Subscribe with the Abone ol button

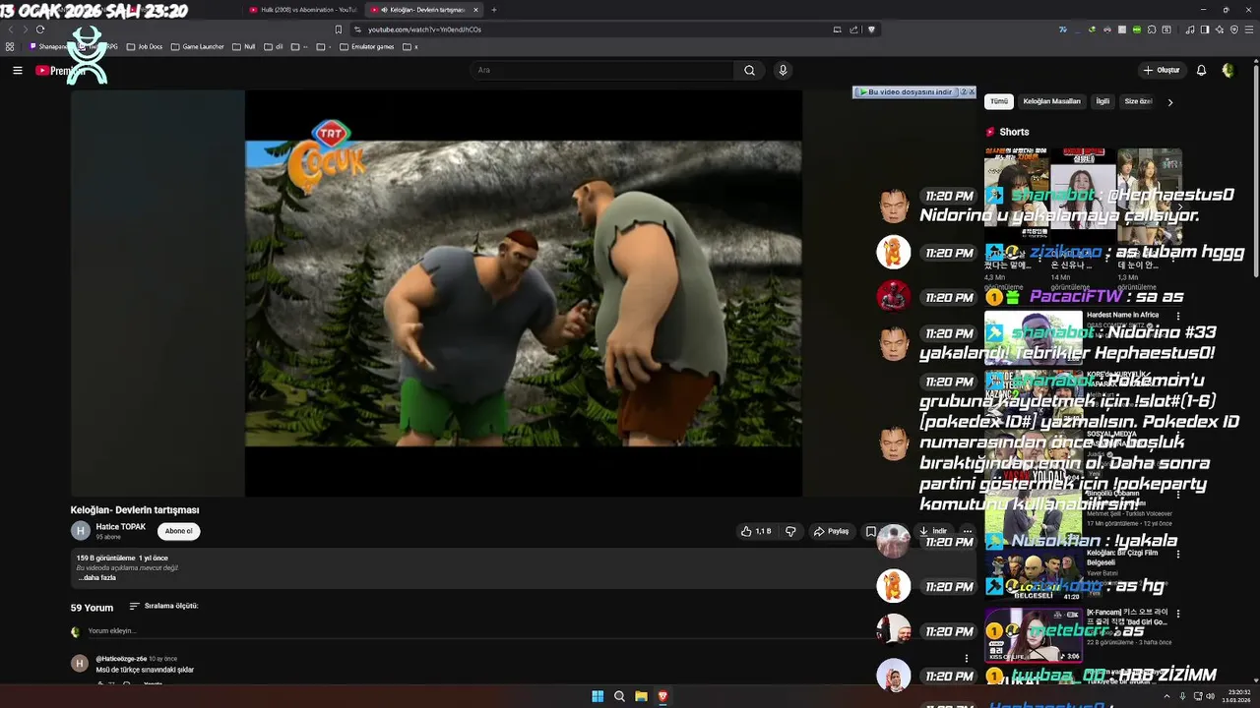[x=179, y=531]
